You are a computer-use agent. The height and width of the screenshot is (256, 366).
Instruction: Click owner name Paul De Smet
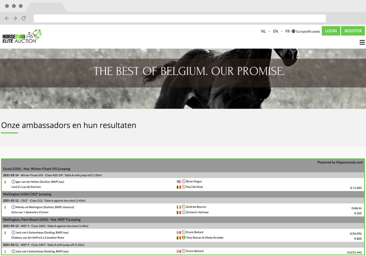coord(194,187)
